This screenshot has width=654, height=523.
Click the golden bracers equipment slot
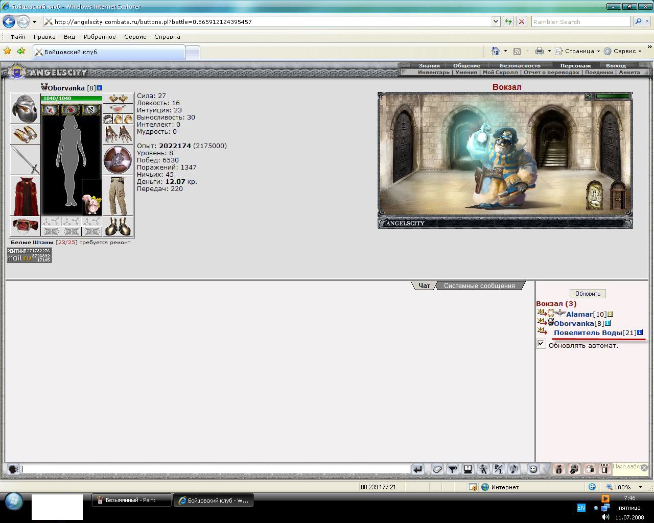[25, 134]
